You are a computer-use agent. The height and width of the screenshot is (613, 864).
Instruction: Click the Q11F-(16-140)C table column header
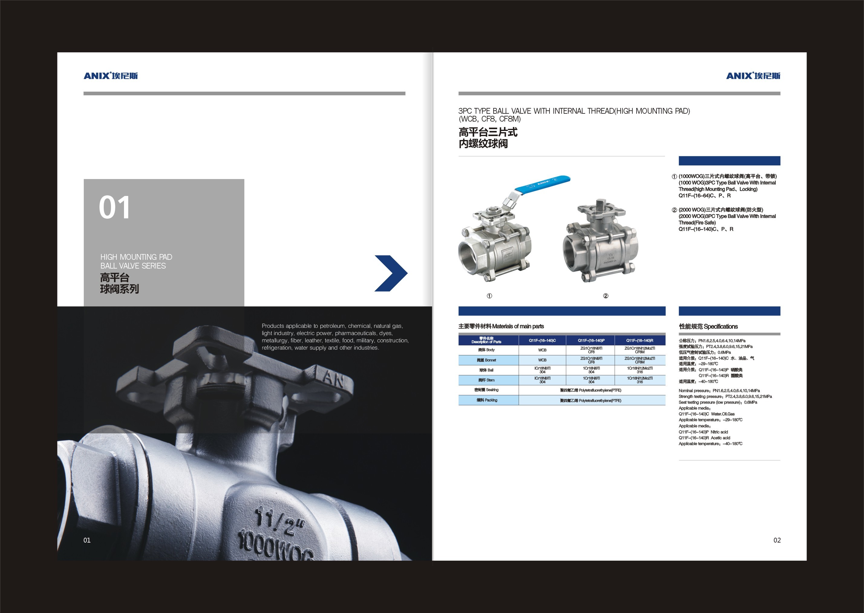point(542,341)
